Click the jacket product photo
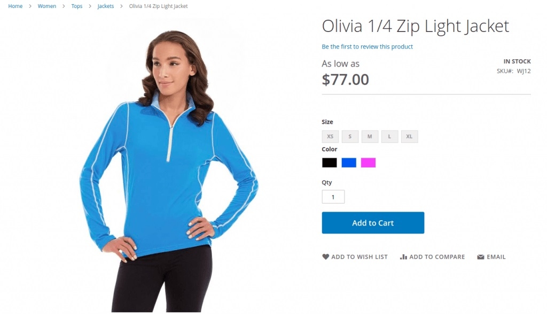This screenshot has height=314, width=547. [x=169, y=171]
